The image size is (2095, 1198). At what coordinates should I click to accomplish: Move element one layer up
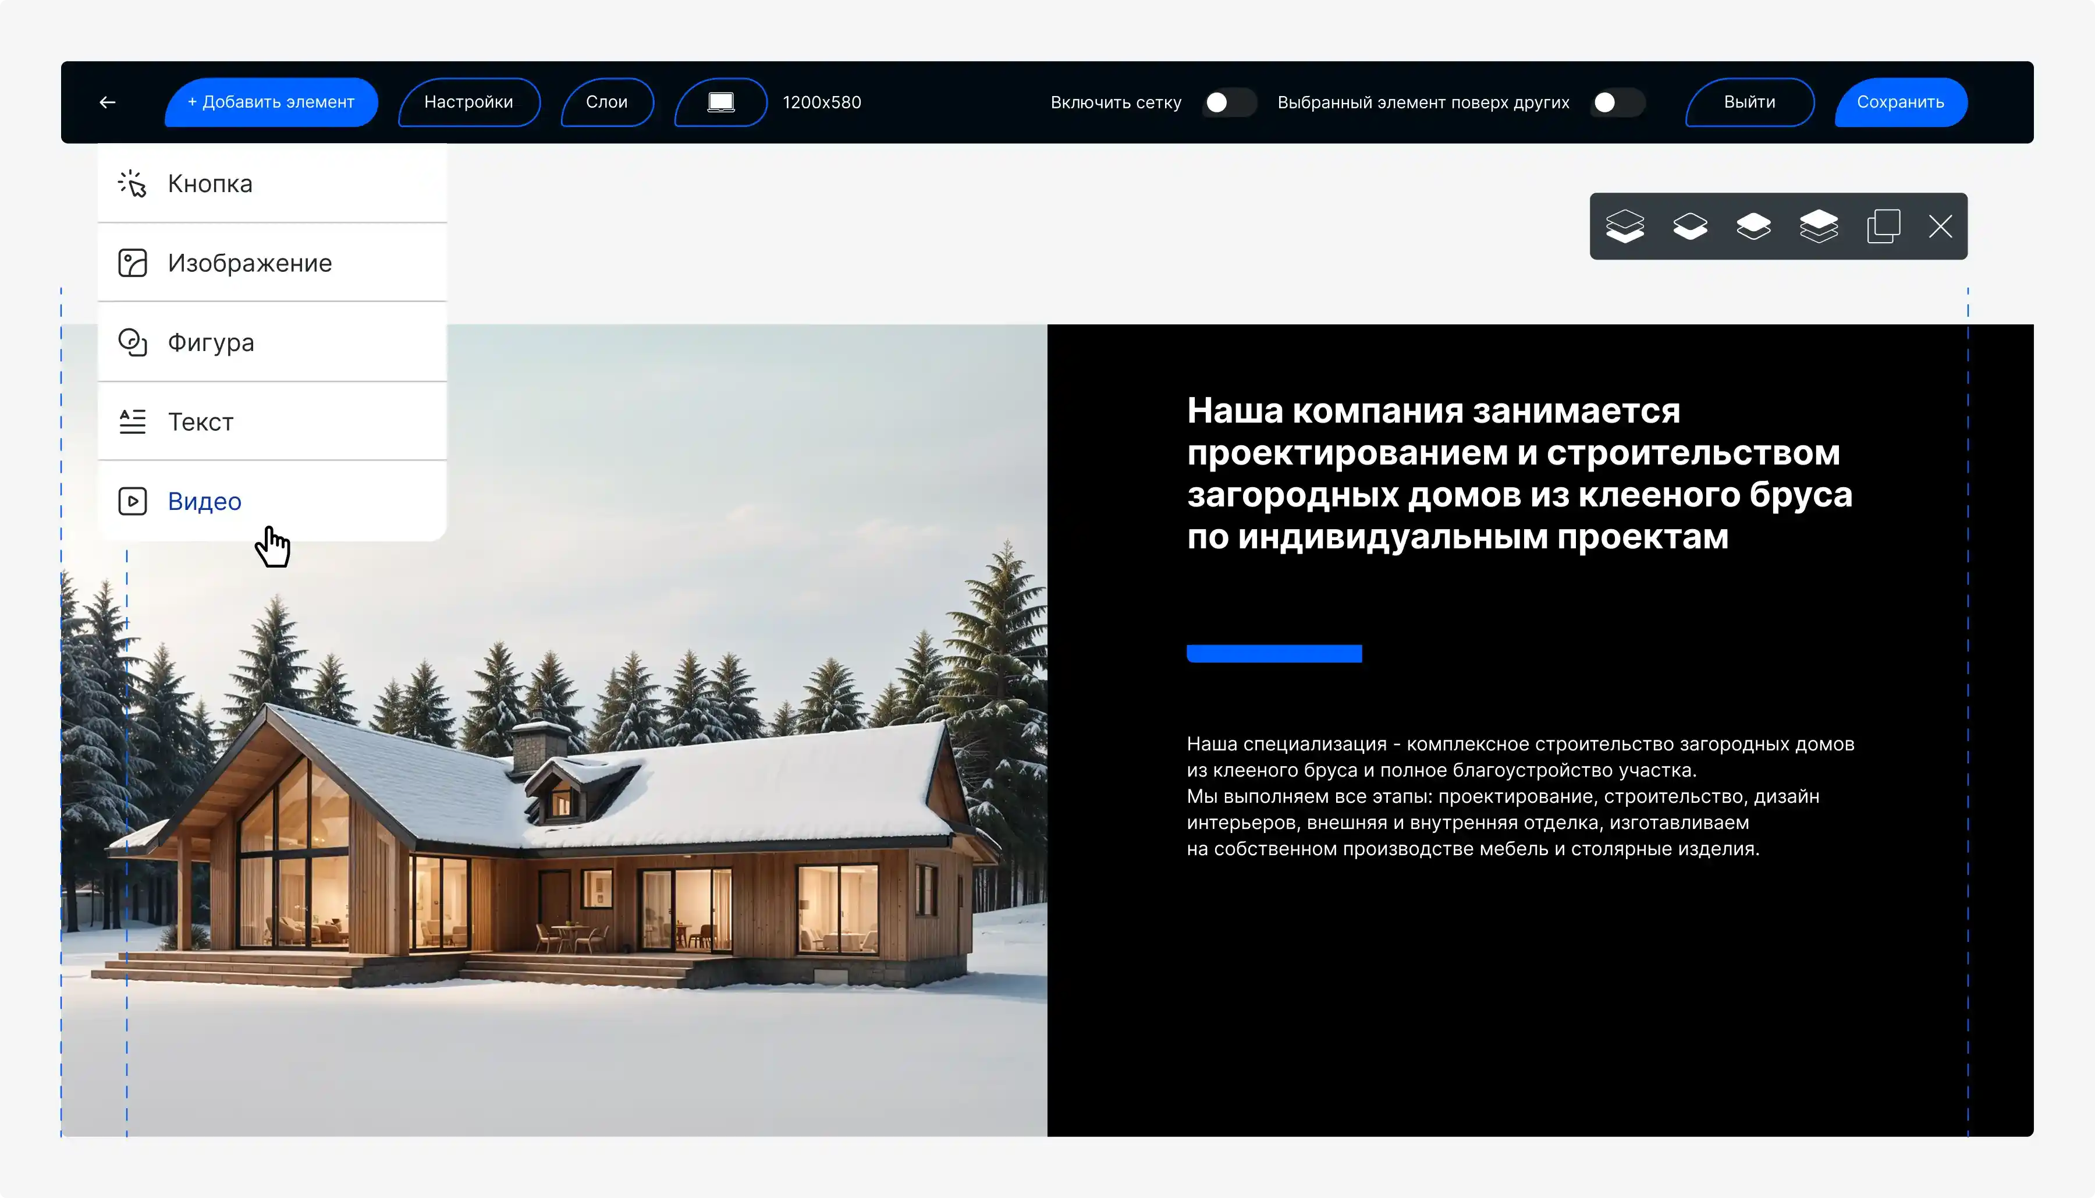coord(1753,226)
